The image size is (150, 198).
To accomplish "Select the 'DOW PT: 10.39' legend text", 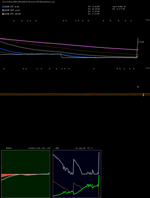I will tap(12, 14).
